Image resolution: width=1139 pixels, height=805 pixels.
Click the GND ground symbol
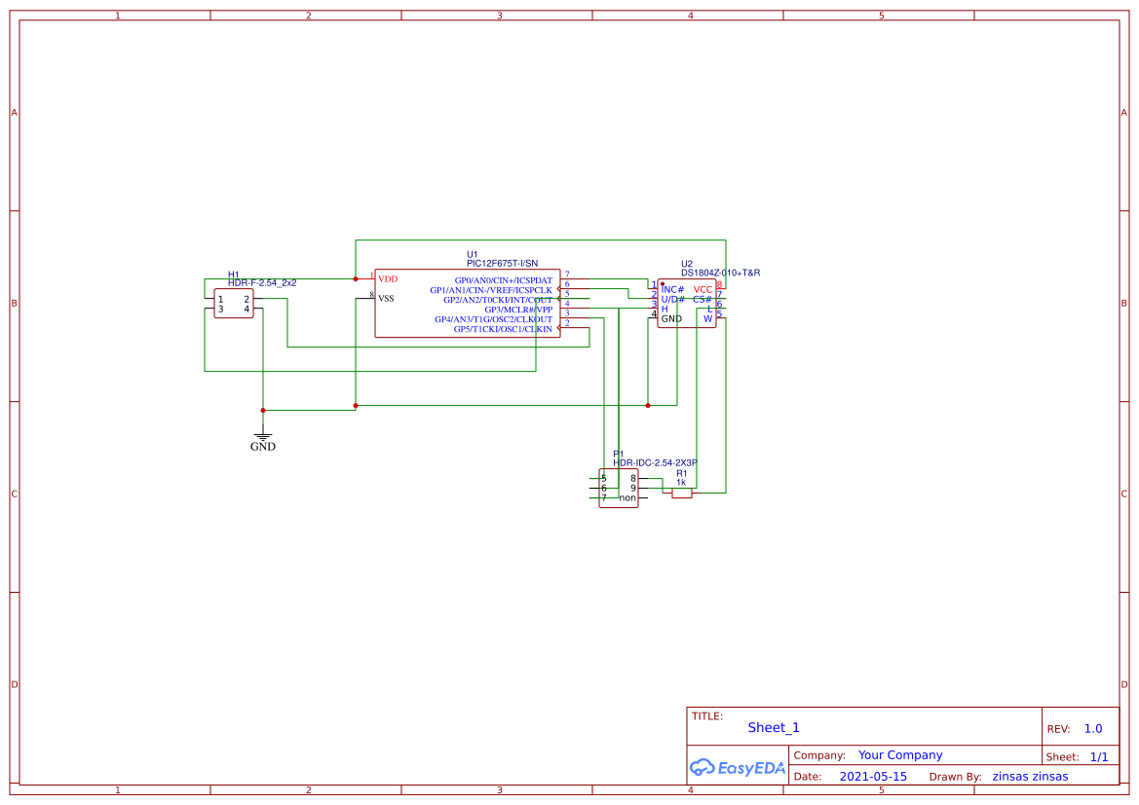click(262, 438)
